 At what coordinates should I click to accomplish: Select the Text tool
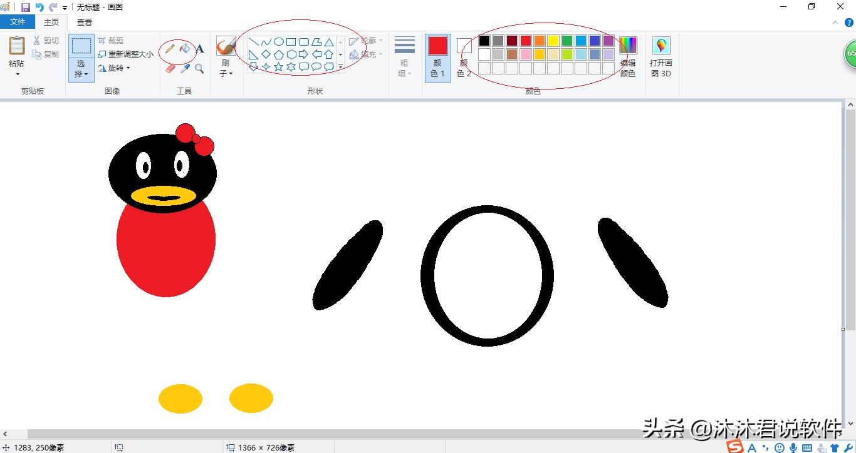tap(200, 49)
